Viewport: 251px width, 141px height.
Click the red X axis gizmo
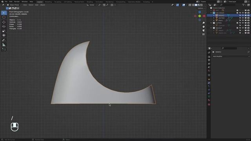(x=204, y=16)
